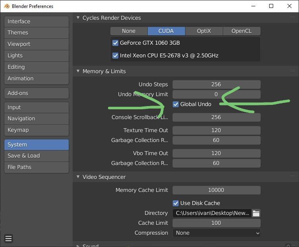Collapse the Video Sequencer panel

(x=78, y=177)
